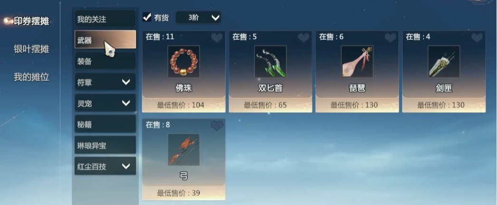497x205 pixels.
Task: Open the 弓 bow weapon icon
Action: point(183,149)
